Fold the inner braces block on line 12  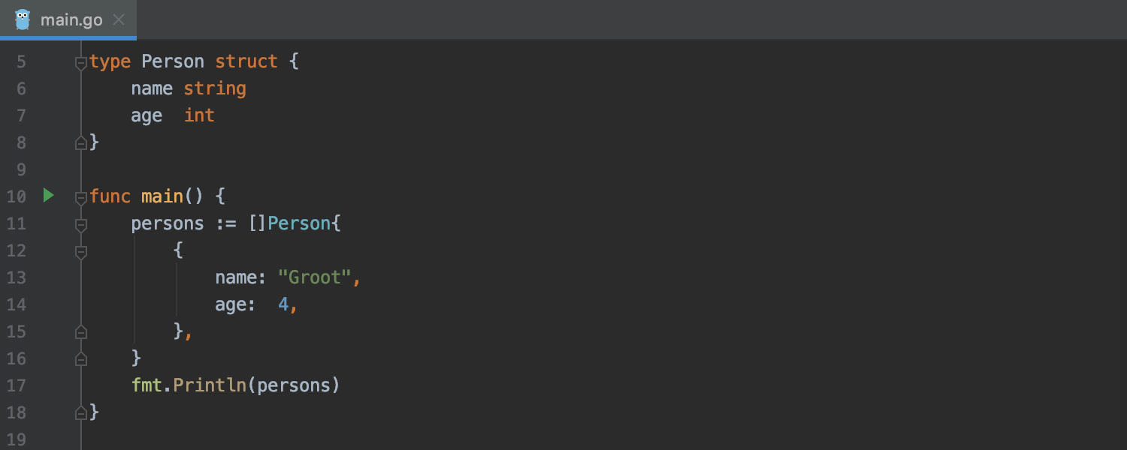tap(81, 251)
